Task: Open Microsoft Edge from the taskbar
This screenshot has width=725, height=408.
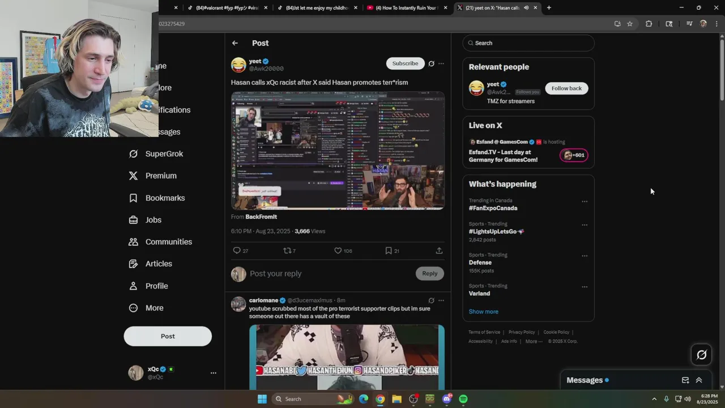Action: coord(364,399)
